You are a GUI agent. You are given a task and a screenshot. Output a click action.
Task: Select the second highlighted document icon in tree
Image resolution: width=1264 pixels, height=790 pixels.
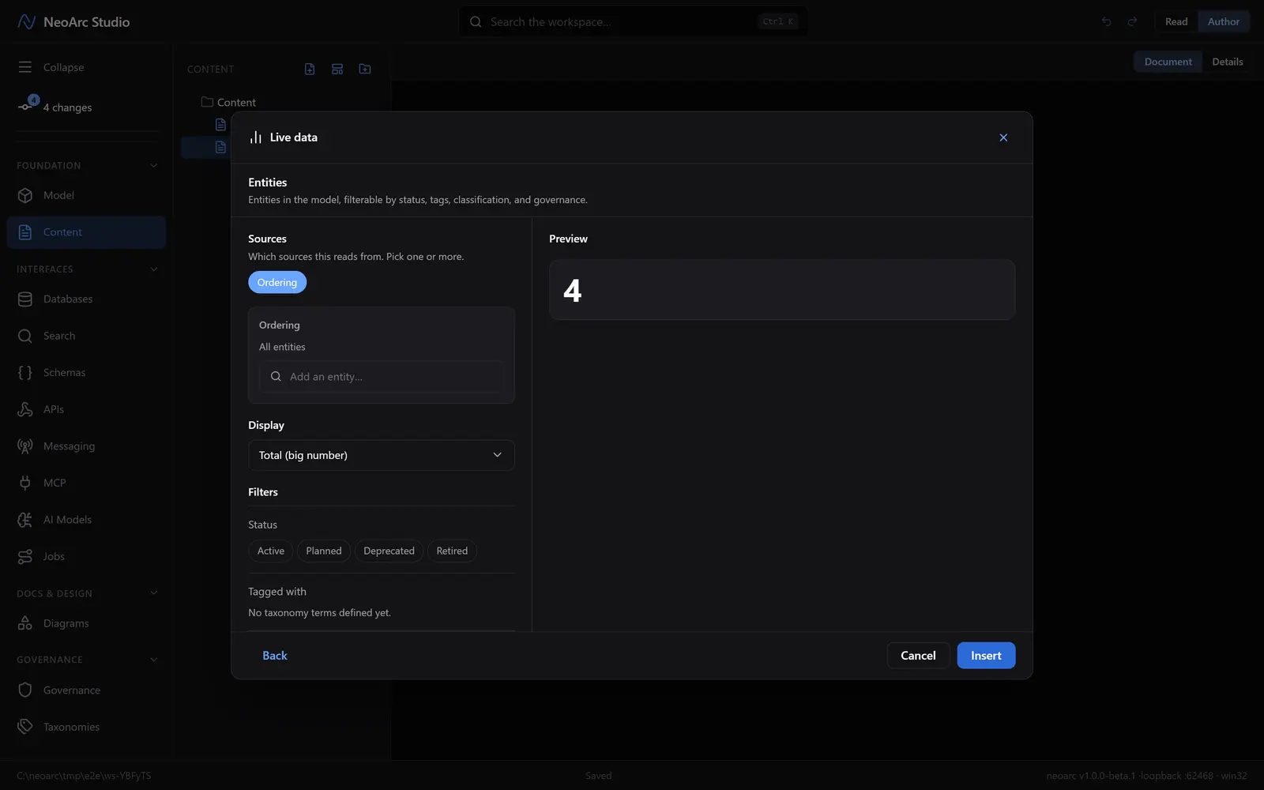(x=220, y=147)
